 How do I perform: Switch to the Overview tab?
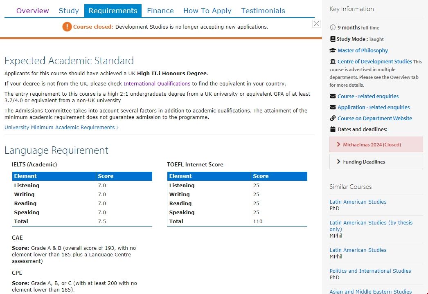[33, 11]
